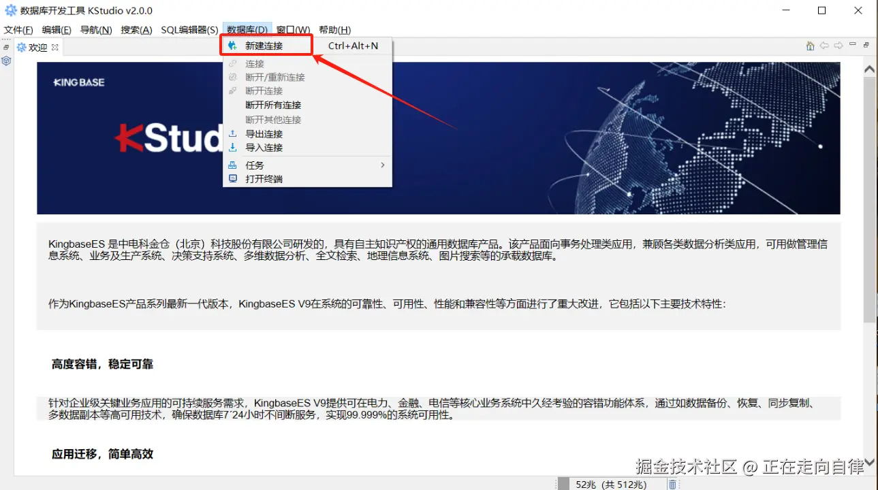The image size is (878, 490).
Task: Close the open 数据库(D) menu
Action: (x=247, y=30)
